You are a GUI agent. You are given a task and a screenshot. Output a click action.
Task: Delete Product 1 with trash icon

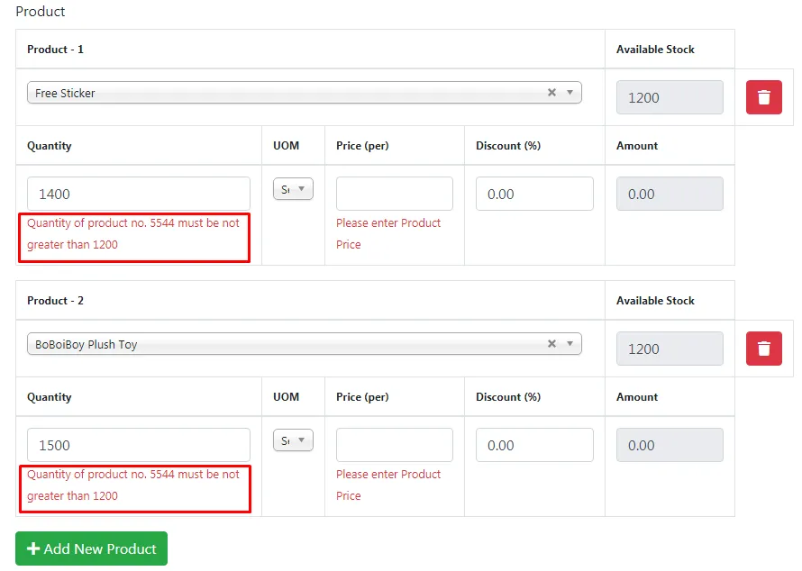(763, 97)
